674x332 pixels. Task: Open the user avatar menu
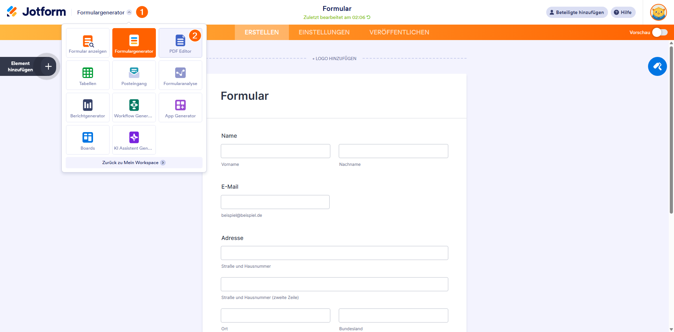click(658, 12)
